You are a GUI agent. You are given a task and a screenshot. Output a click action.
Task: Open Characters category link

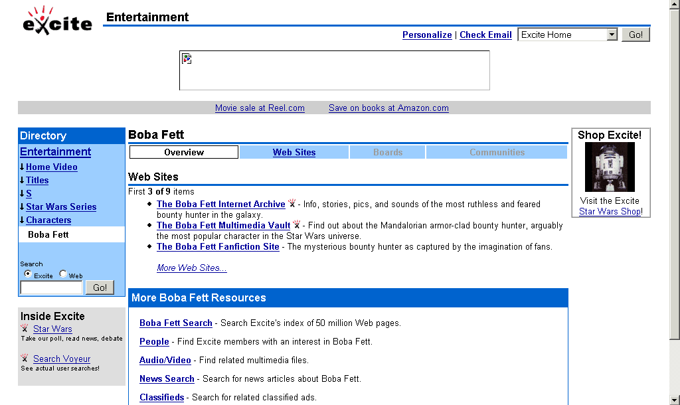point(48,220)
